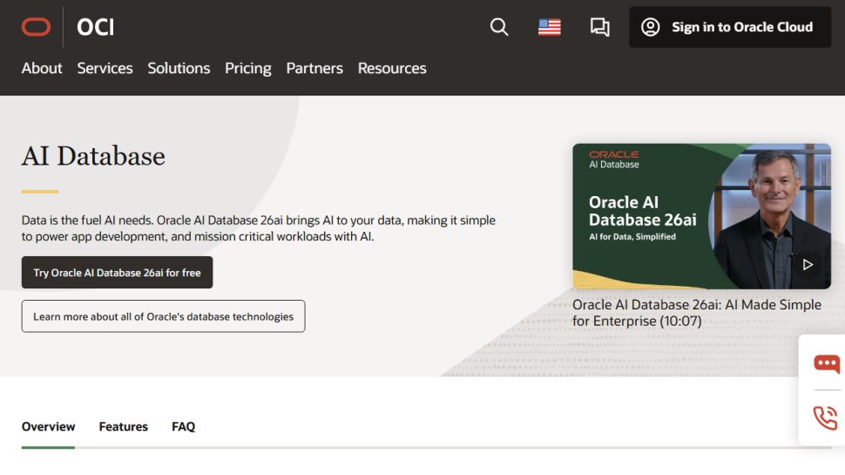Open the Solutions menu
The height and width of the screenshot is (475, 845).
click(179, 69)
